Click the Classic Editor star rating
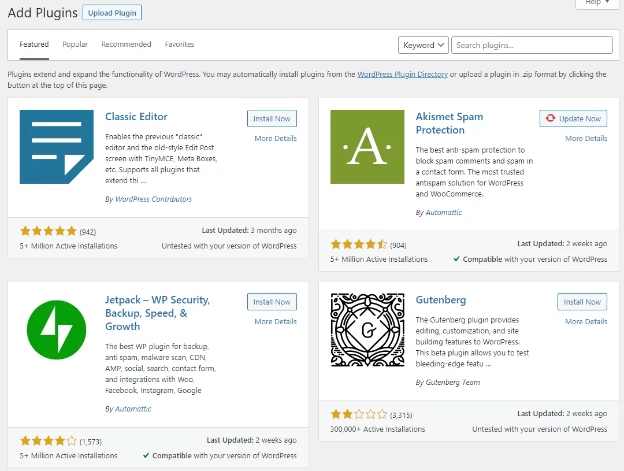 [x=48, y=231]
